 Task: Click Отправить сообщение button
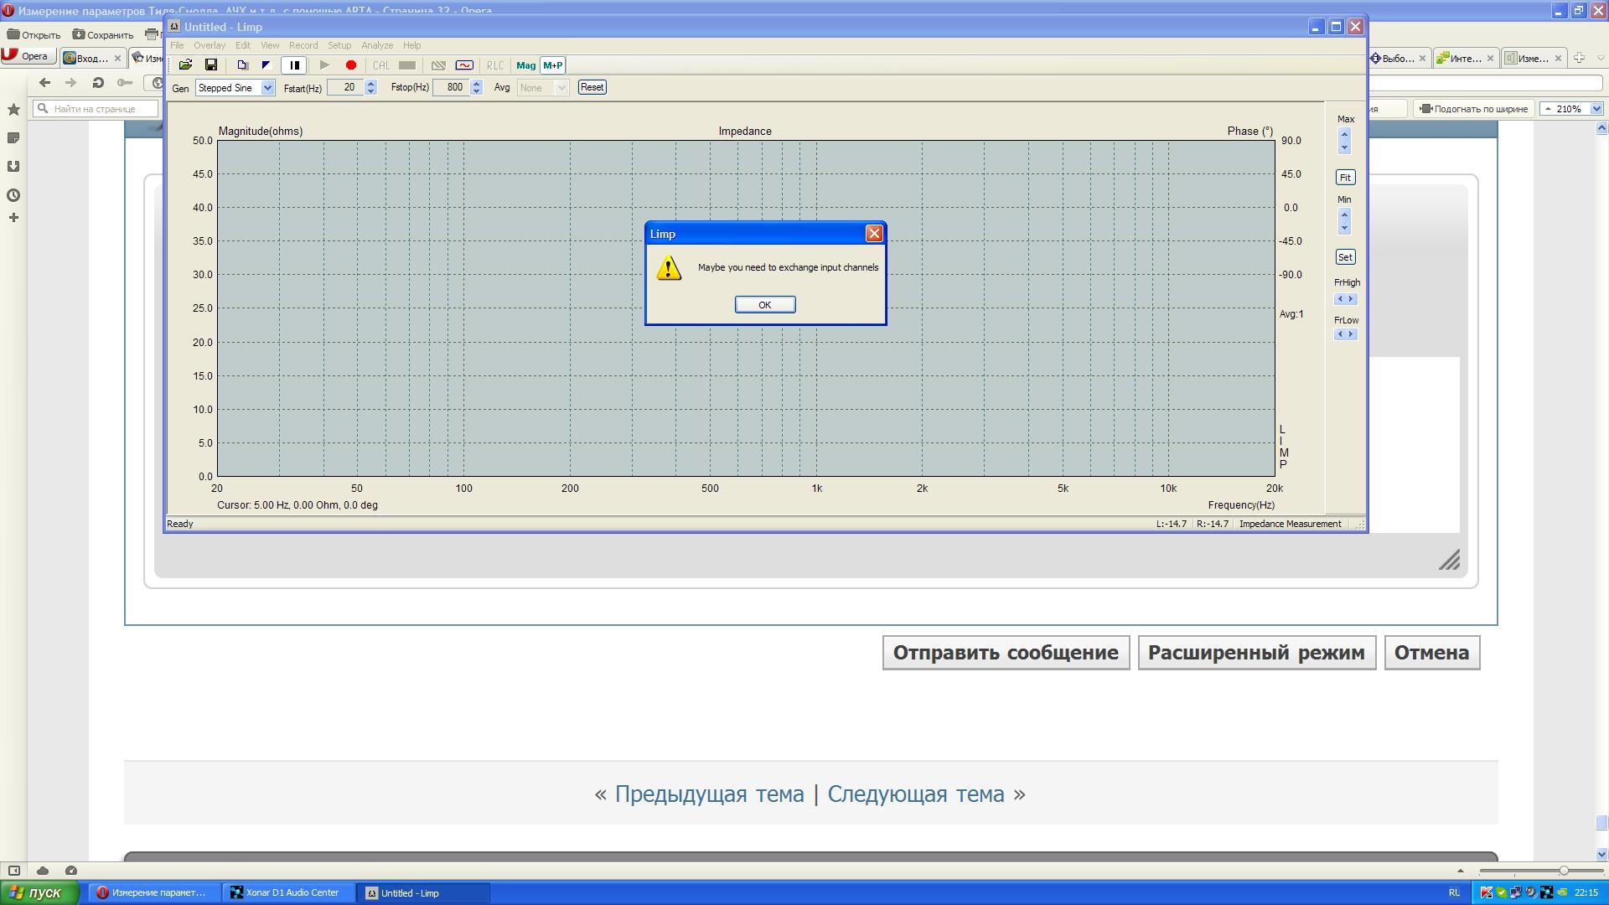(x=1006, y=653)
